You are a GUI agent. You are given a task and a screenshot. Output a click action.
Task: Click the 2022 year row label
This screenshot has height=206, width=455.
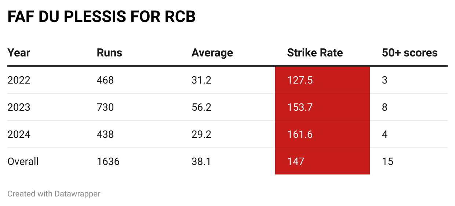(19, 80)
